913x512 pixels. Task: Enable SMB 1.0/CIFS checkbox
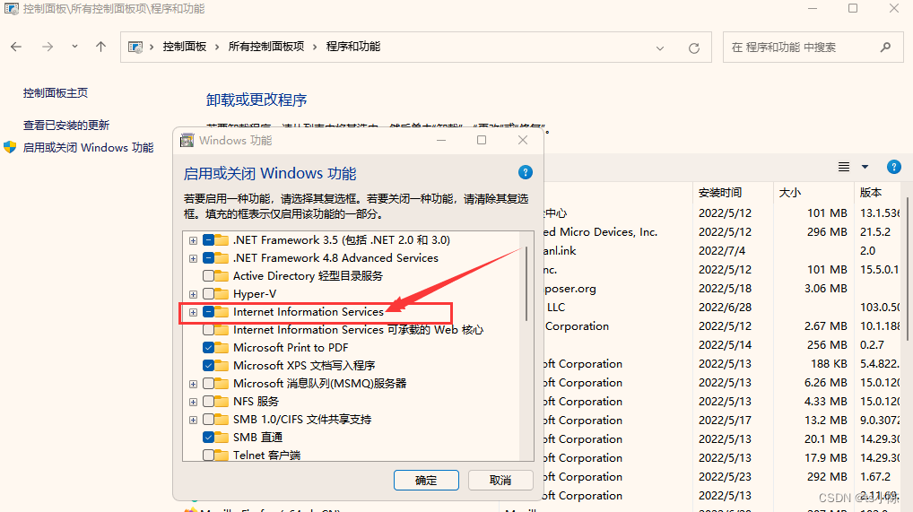coord(208,420)
